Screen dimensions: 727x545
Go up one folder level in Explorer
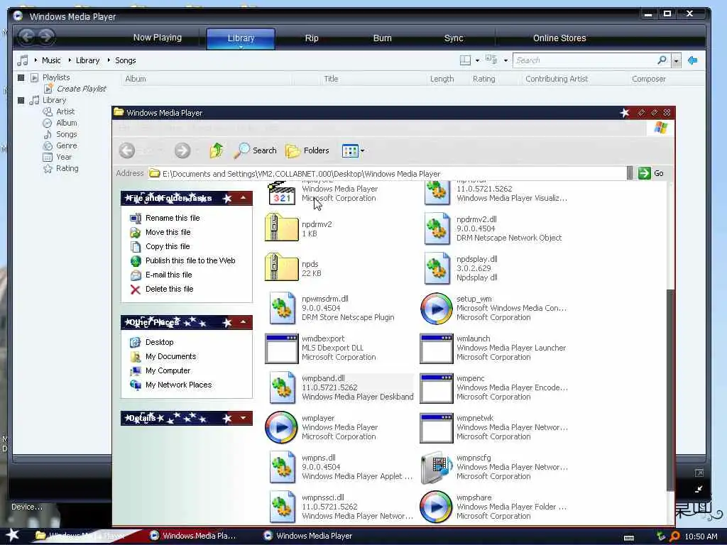coord(216,150)
